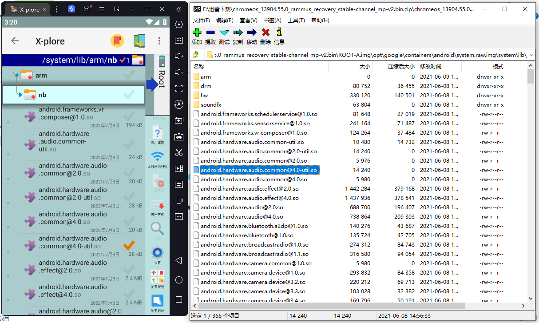Check the vr.composer@1.0.so file mark
The width and height of the screenshot is (539, 323).
(x=129, y=116)
